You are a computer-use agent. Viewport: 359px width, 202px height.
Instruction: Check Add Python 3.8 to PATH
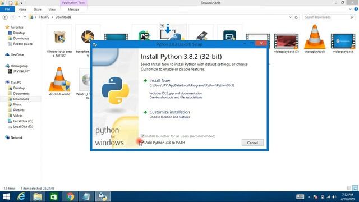142,143
